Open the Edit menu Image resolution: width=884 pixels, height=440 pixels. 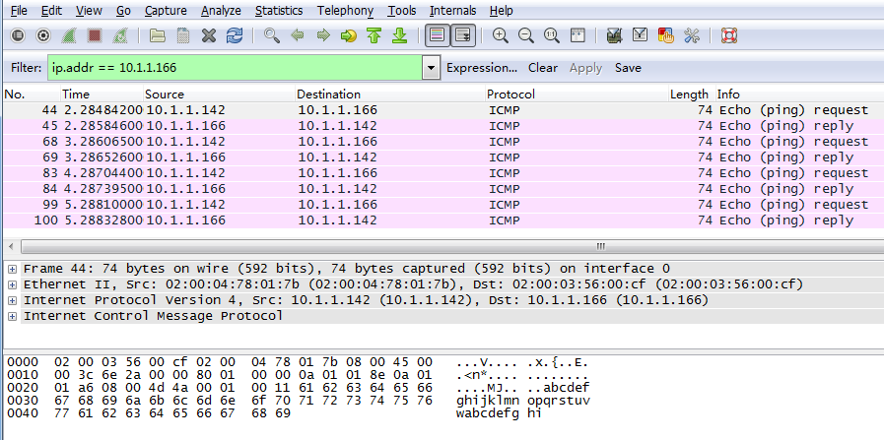tap(52, 10)
